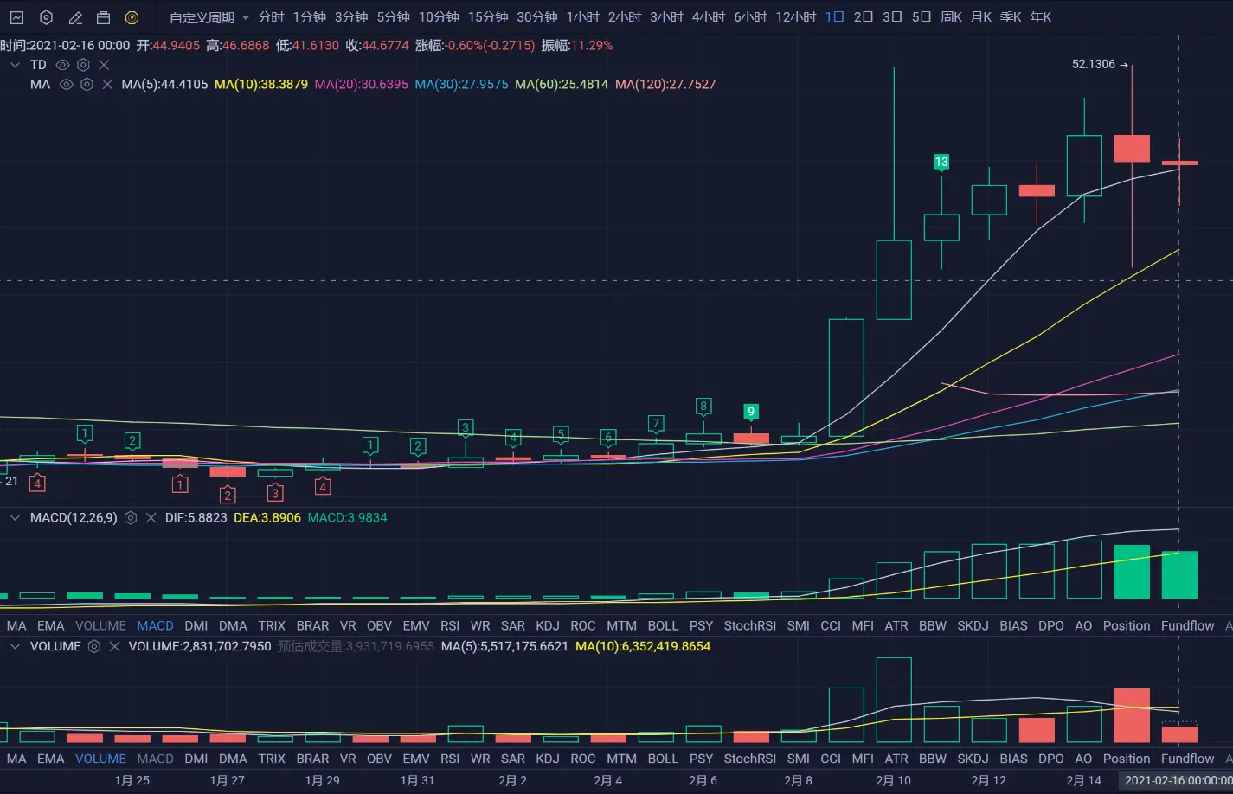Click the MA(5):44.4105 value label
This screenshot has height=794, width=1233.
click(x=164, y=84)
